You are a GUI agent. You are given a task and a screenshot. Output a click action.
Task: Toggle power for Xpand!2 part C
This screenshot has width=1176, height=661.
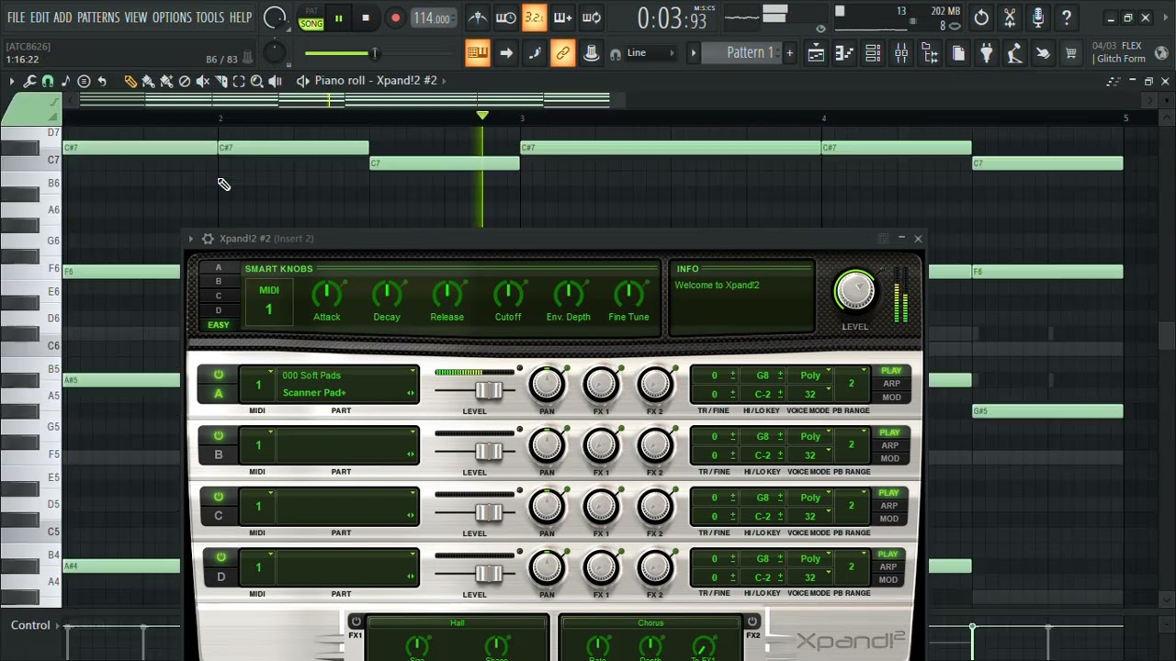tap(220, 497)
